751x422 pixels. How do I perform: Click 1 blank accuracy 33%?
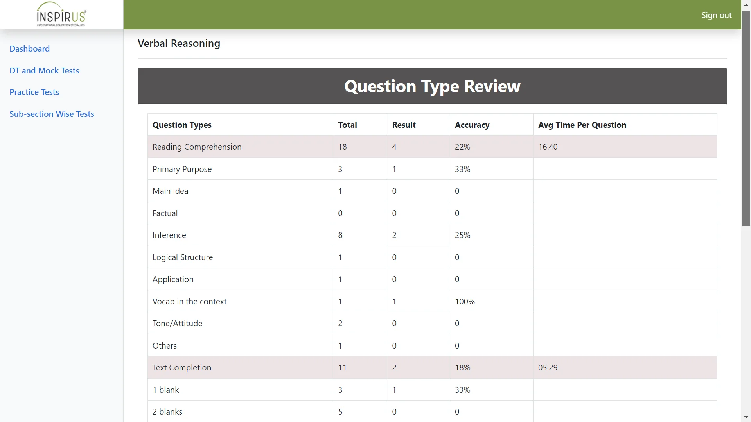coord(462,390)
